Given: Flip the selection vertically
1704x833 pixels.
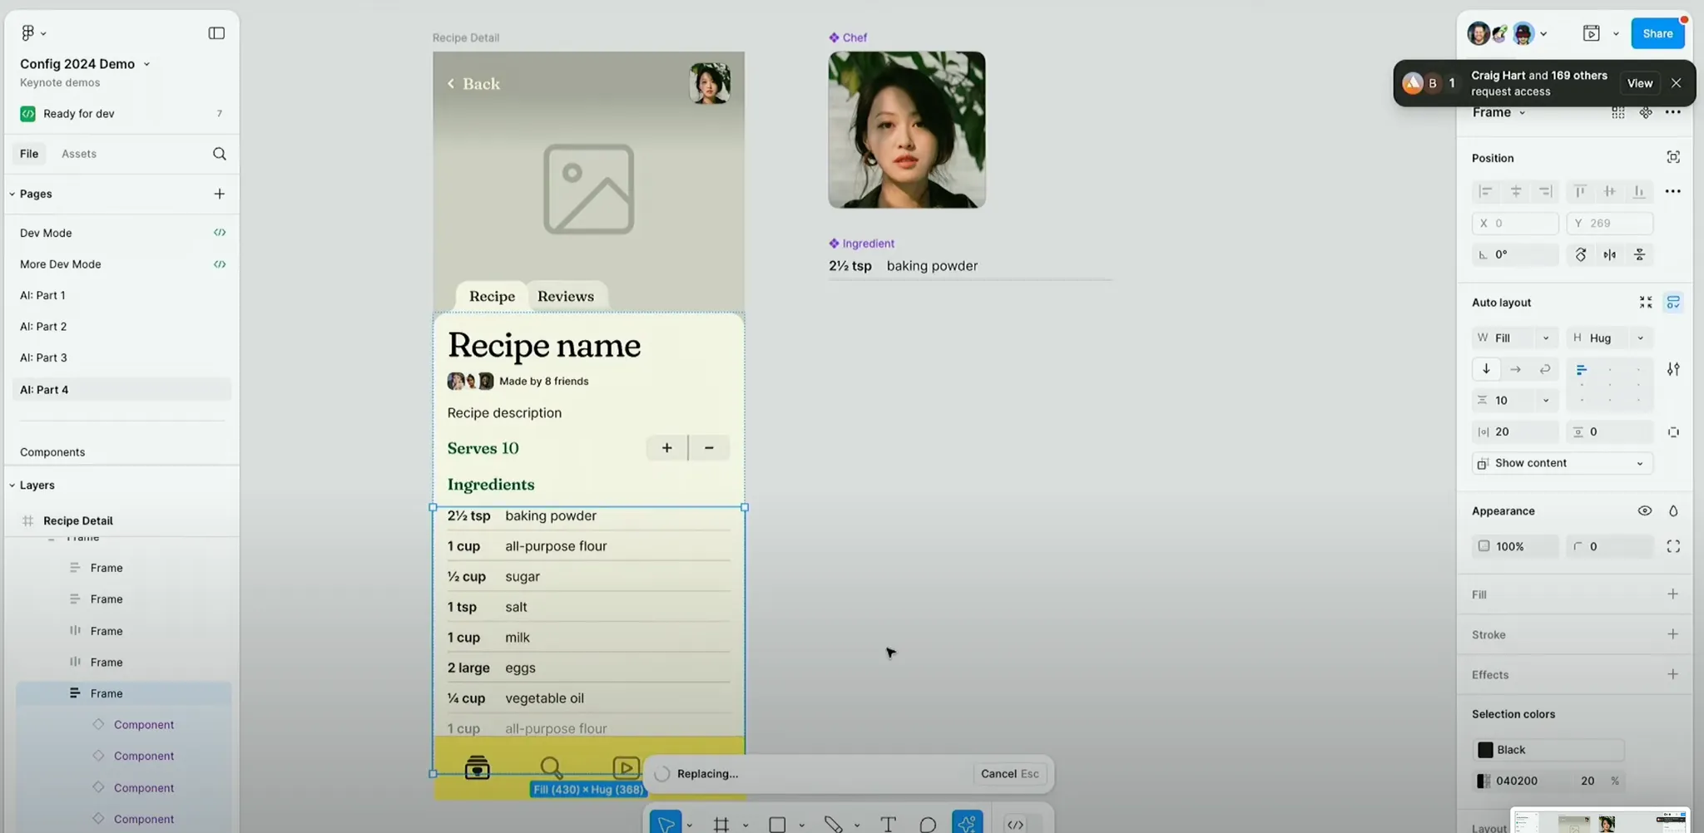Looking at the screenshot, I should (1640, 255).
